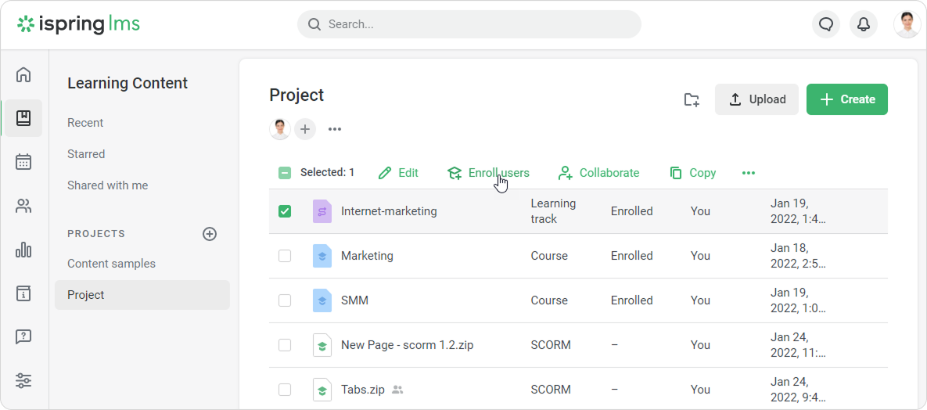Click the green Create button
Screen dimensions: 927x410
(846, 99)
